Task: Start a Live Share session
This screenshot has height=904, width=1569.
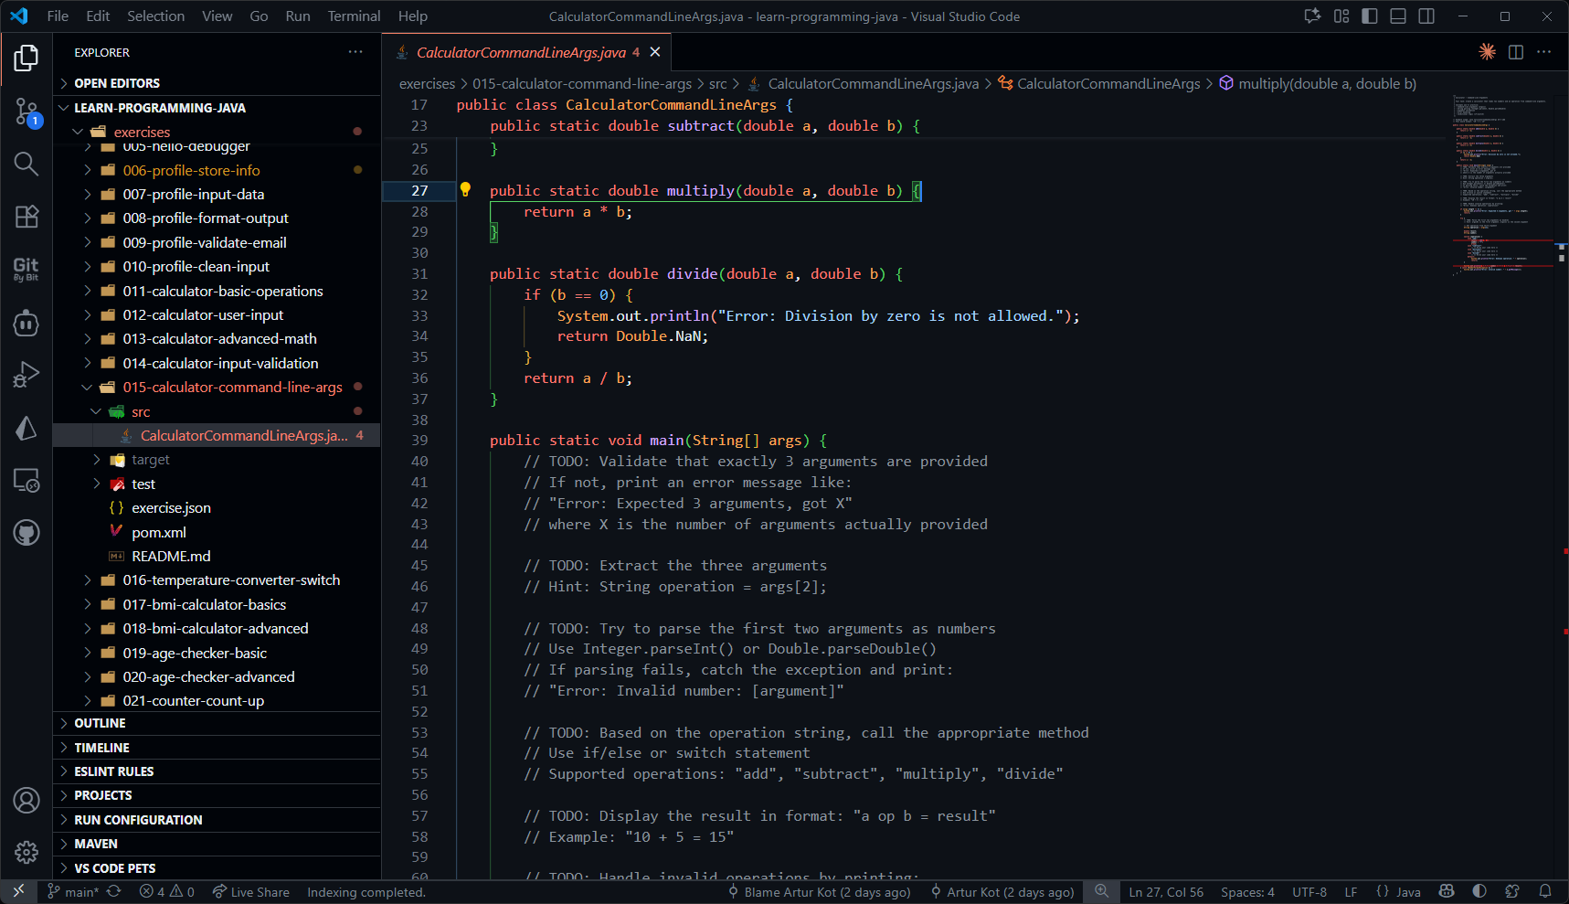Action: point(251,891)
